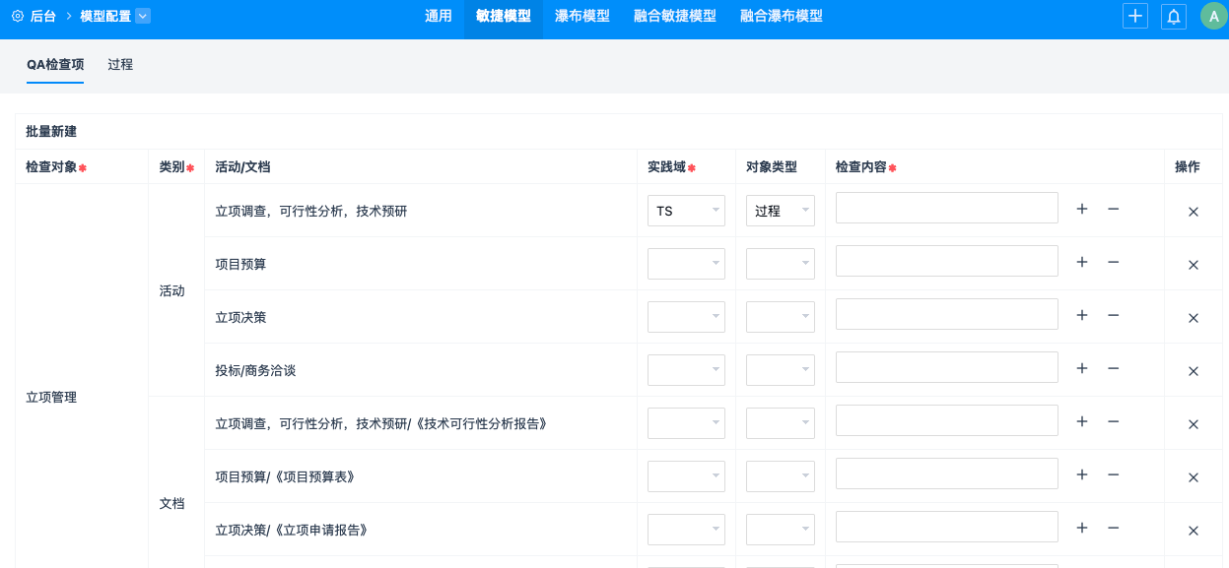Click plus icon in 技术可行性分析报告 row
The image size is (1229, 568).
1081,421
